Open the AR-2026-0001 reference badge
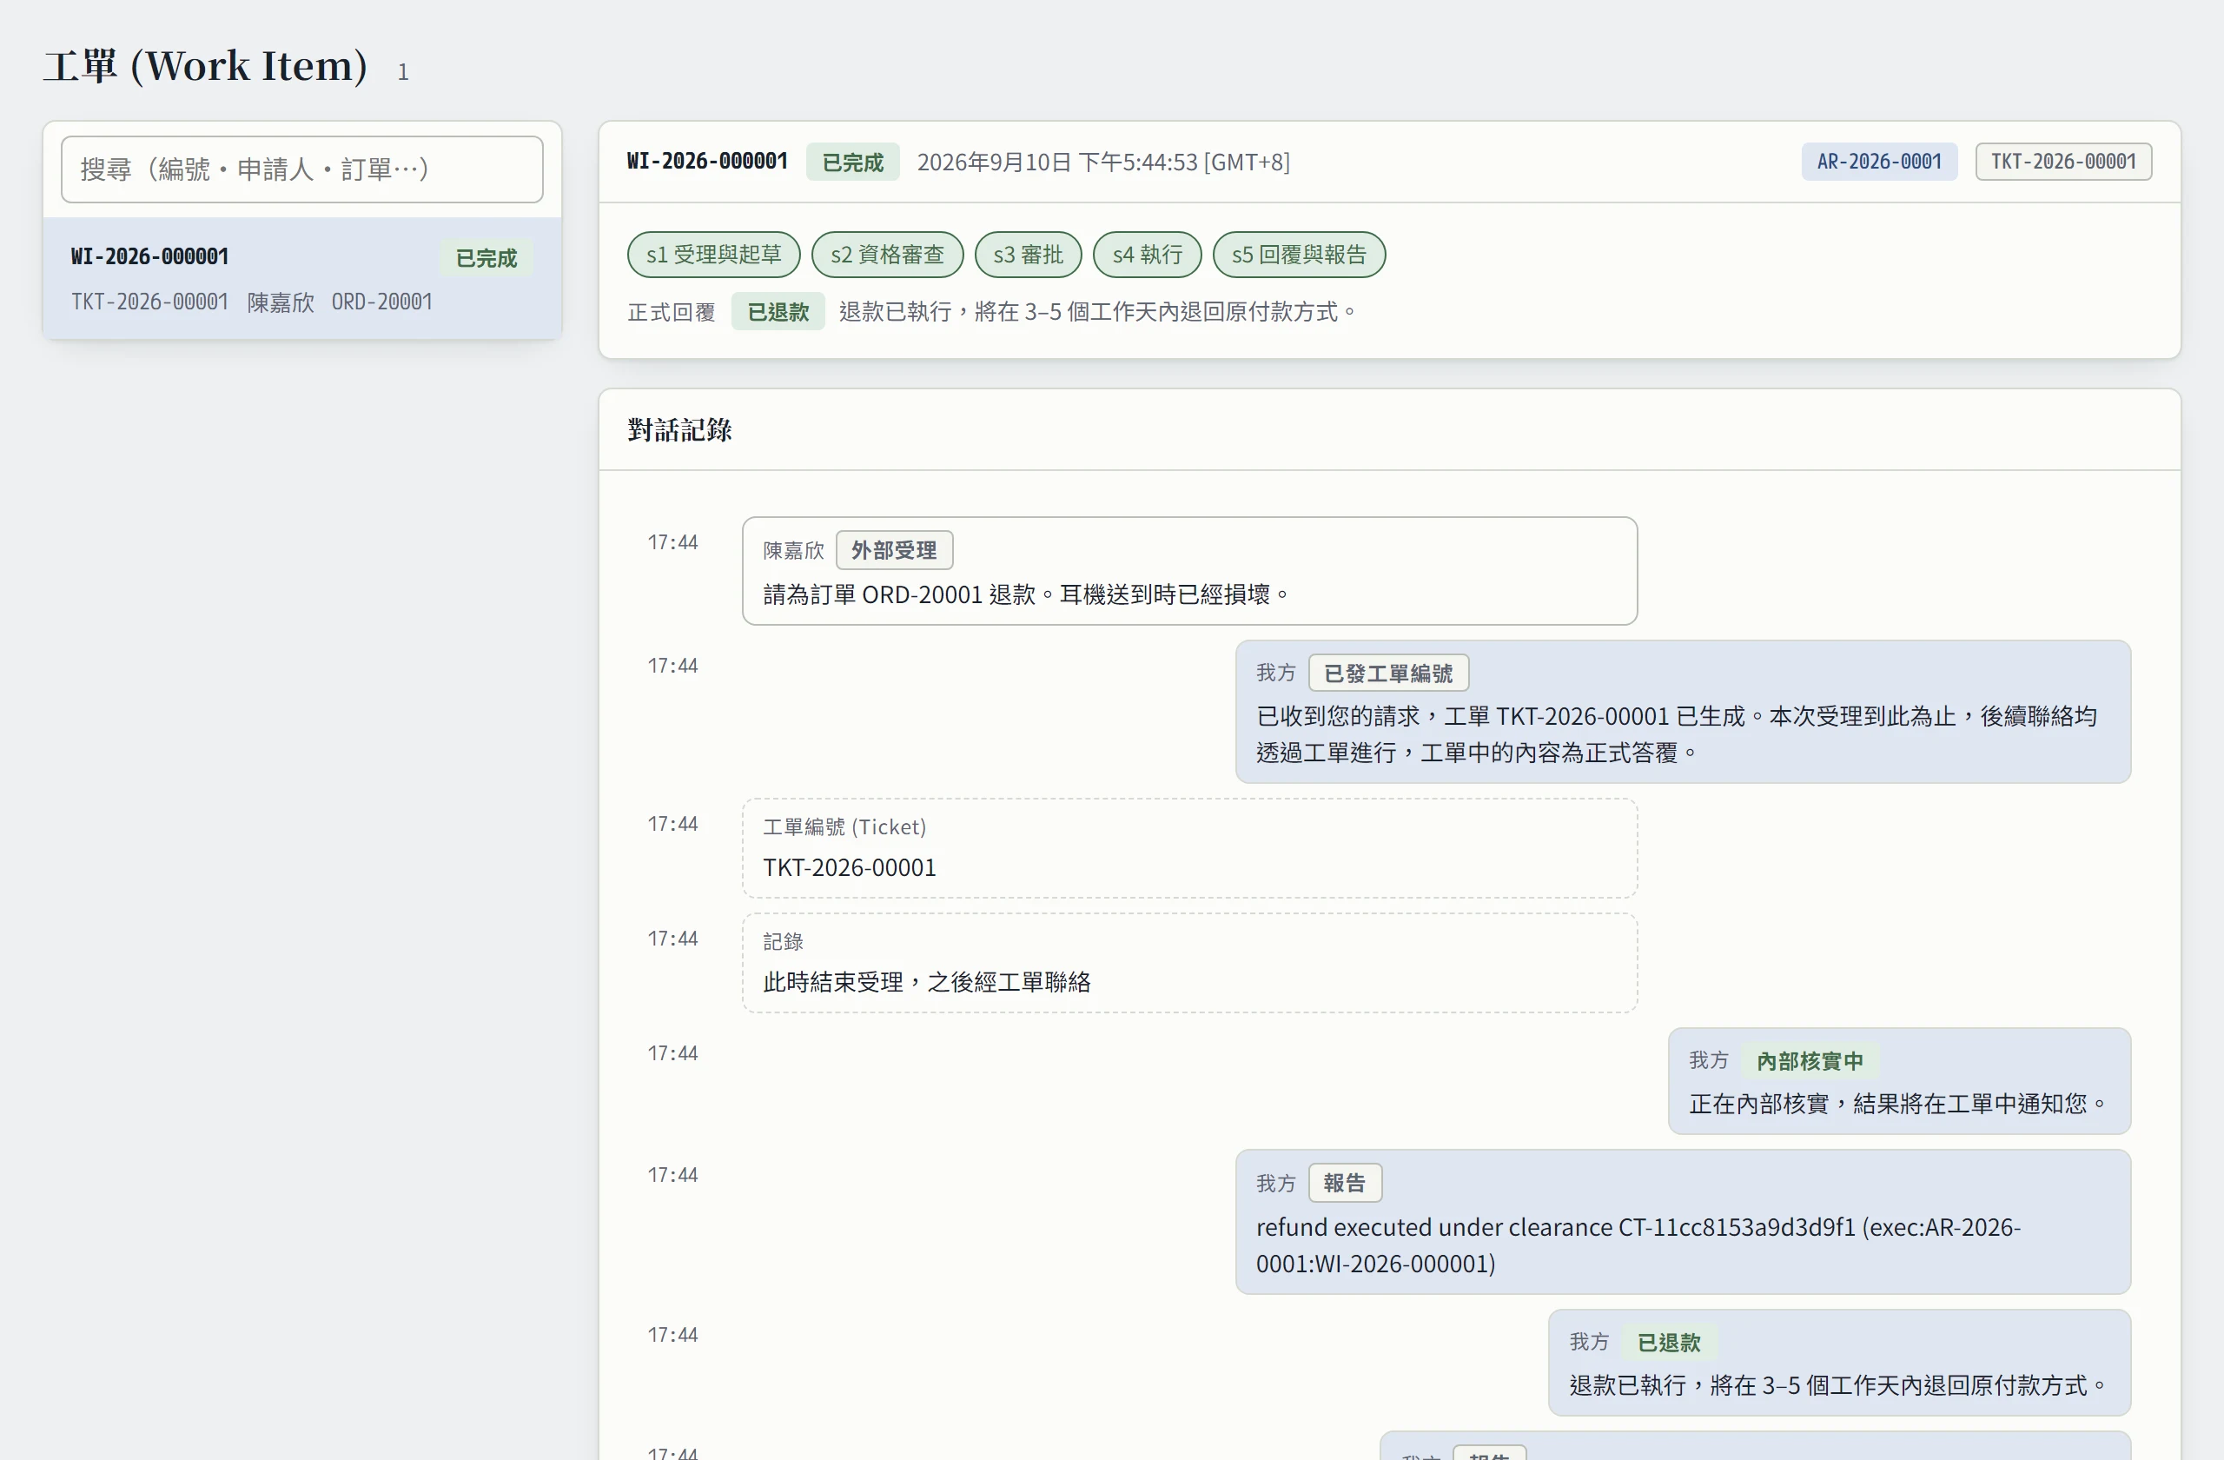This screenshot has width=2224, height=1460. pyautogui.click(x=1878, y=162)
